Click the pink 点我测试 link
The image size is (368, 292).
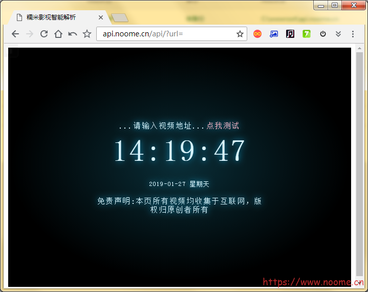pyautogui.click(x=223, y=126)
